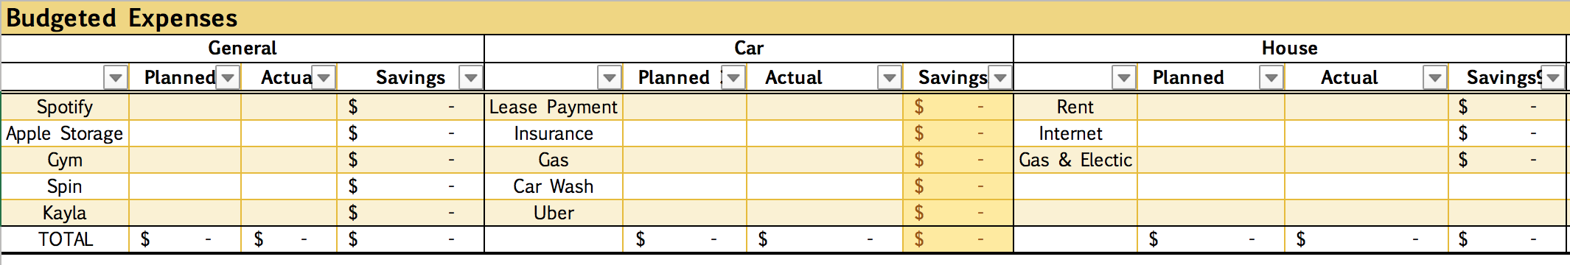Image resolution: width=1570 pixels, height=265 pixels.
Task: Open filter dropdown on Car Planned column
Action: (x=733, y=77)
